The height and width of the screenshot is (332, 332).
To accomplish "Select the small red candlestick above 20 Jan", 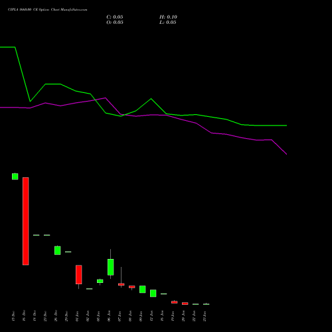I will point(185,303).
